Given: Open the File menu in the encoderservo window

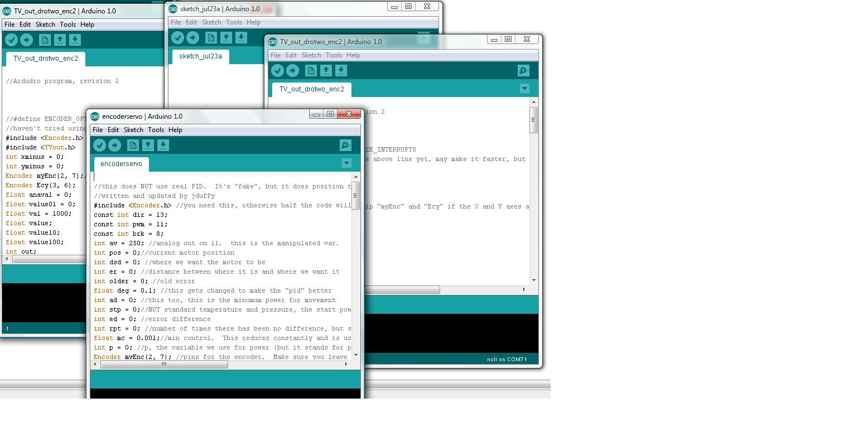Looking at the screenshot, I should coord(98,130).
